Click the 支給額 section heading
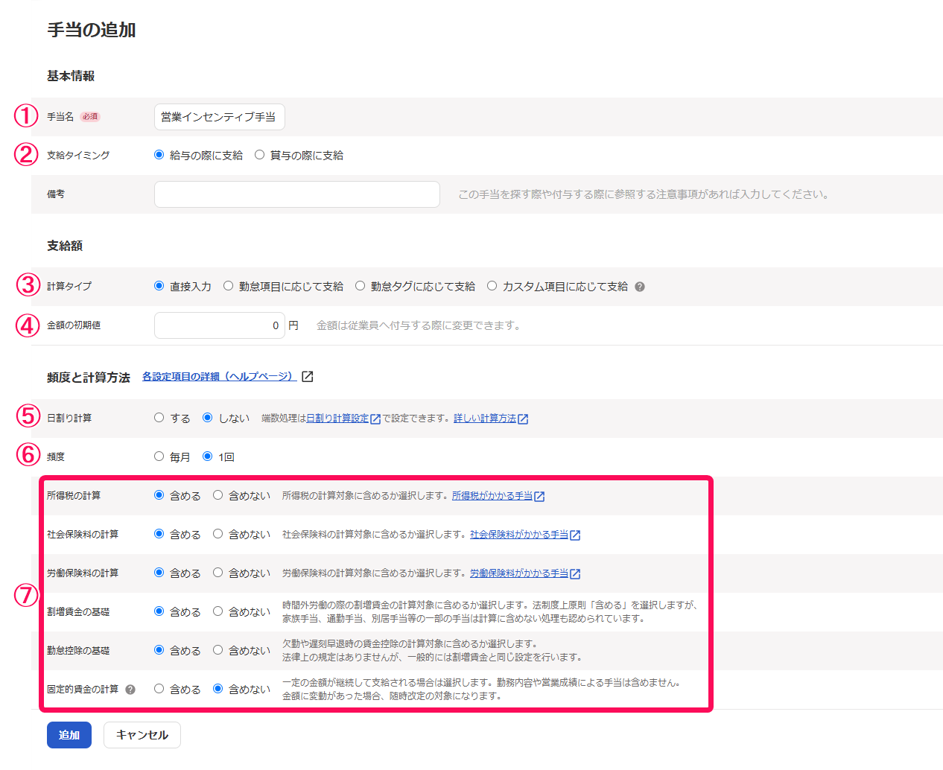This screenshot has height=770, width=943. 65,246
